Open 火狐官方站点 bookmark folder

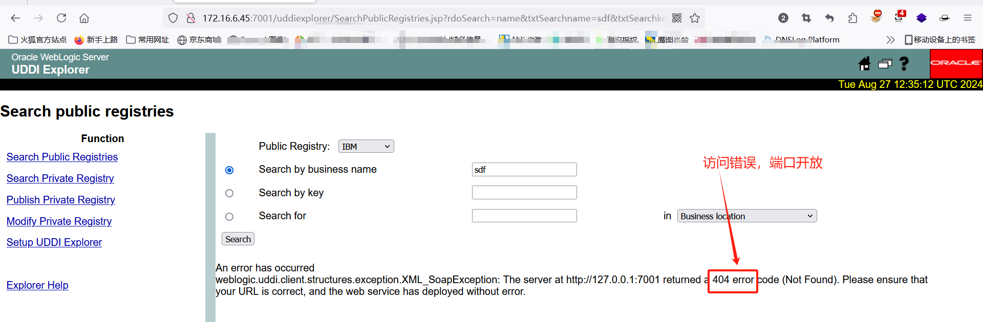(x=37, y=40)
